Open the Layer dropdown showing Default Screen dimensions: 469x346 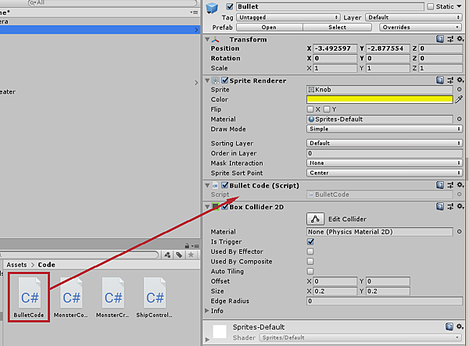pyautogui.click(x=414, y=17)
